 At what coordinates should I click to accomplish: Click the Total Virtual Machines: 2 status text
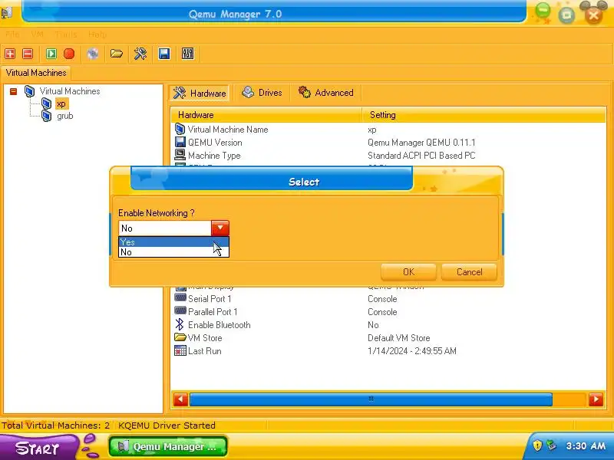[55, 426]
